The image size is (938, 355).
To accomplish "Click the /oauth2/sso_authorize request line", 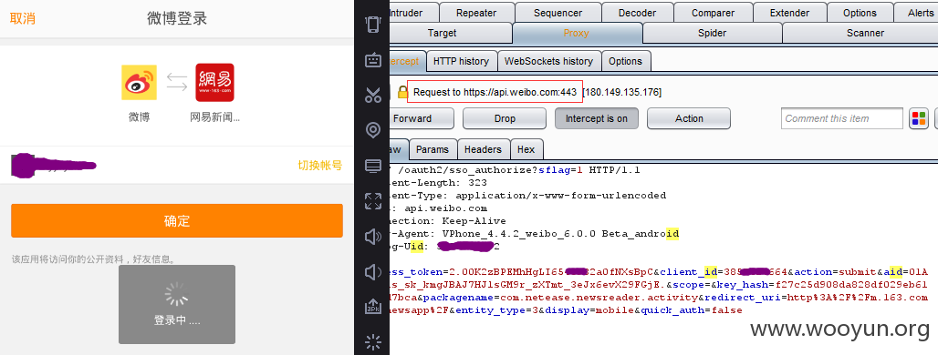I will pos(515,170).
